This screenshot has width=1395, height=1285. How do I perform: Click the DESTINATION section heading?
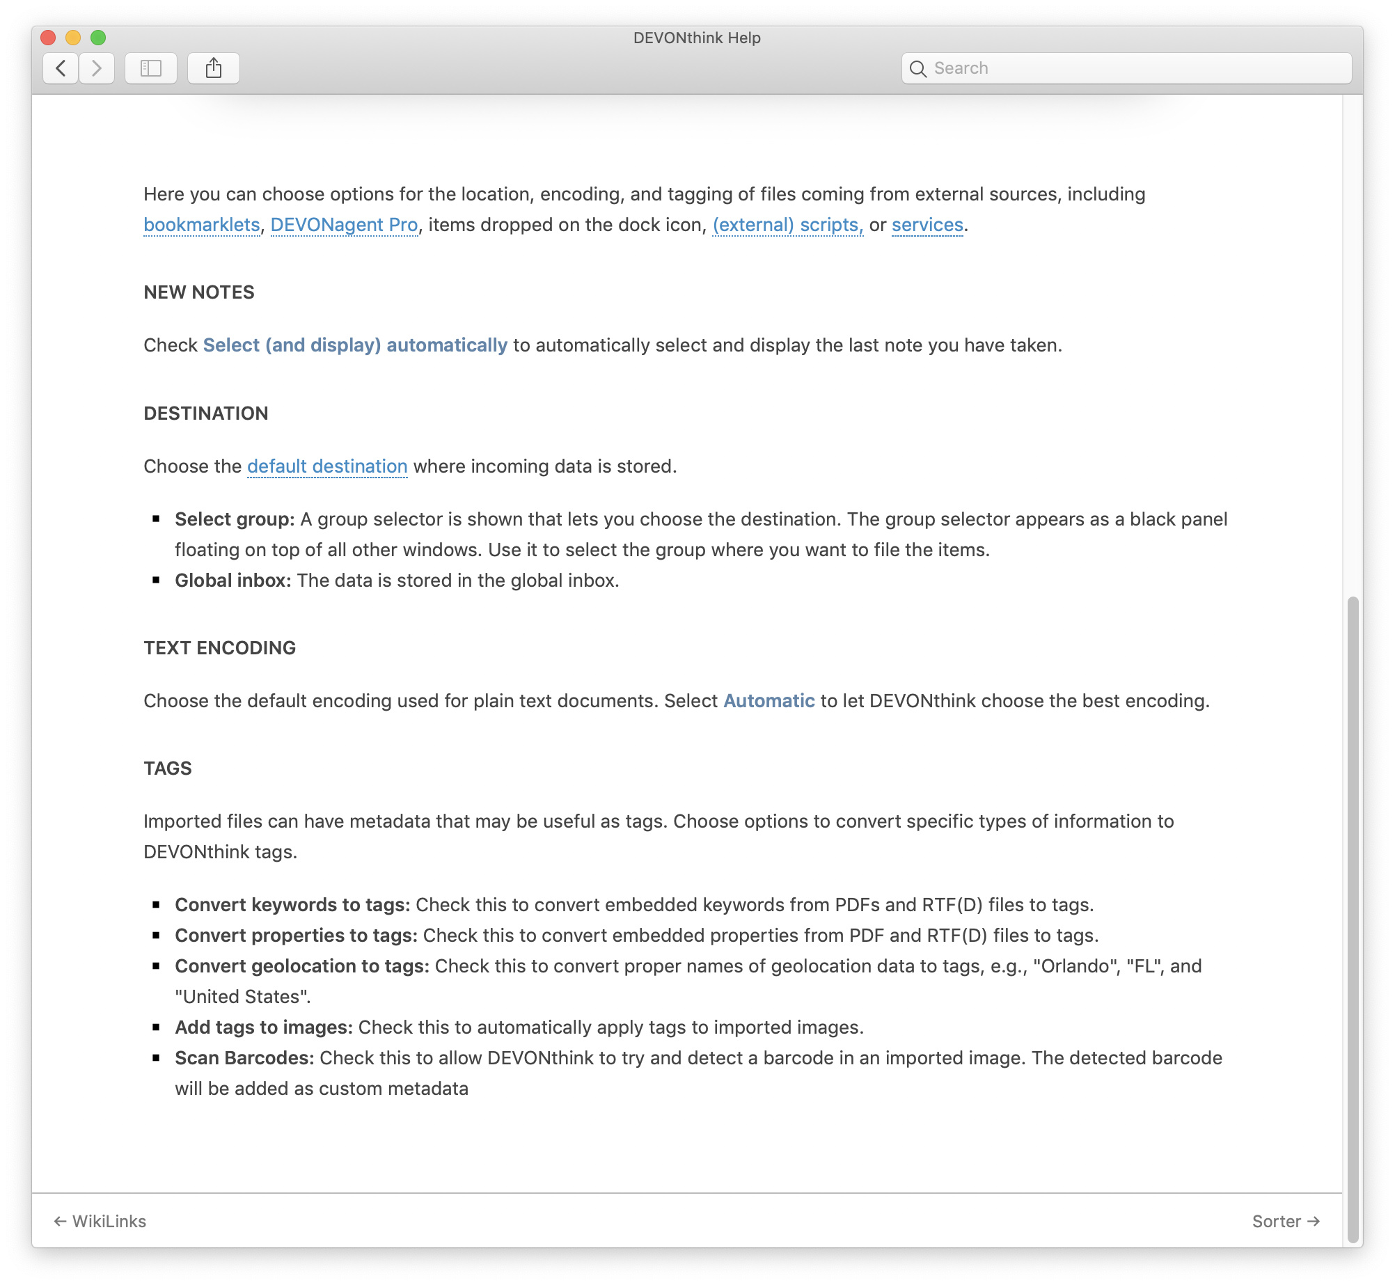click(x=205, y=413)
